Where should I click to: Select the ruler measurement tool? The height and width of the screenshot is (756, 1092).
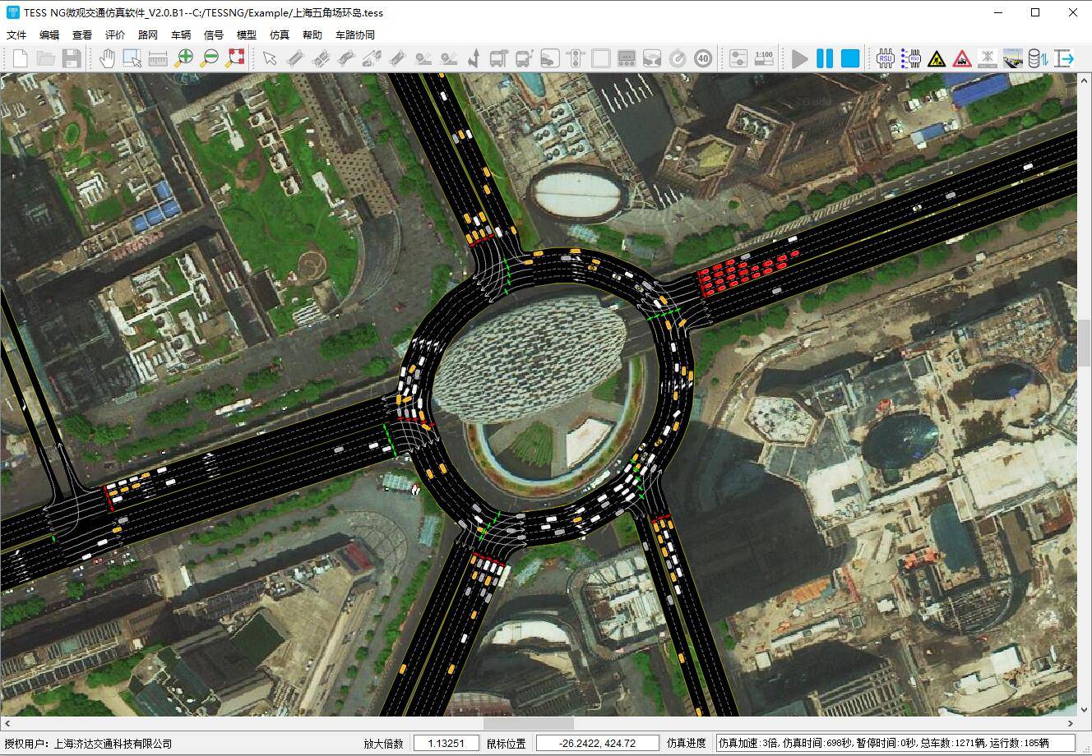tap(158, 58)
